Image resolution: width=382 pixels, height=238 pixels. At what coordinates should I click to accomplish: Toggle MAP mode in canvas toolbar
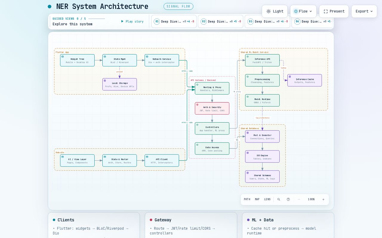pos(257,199)
